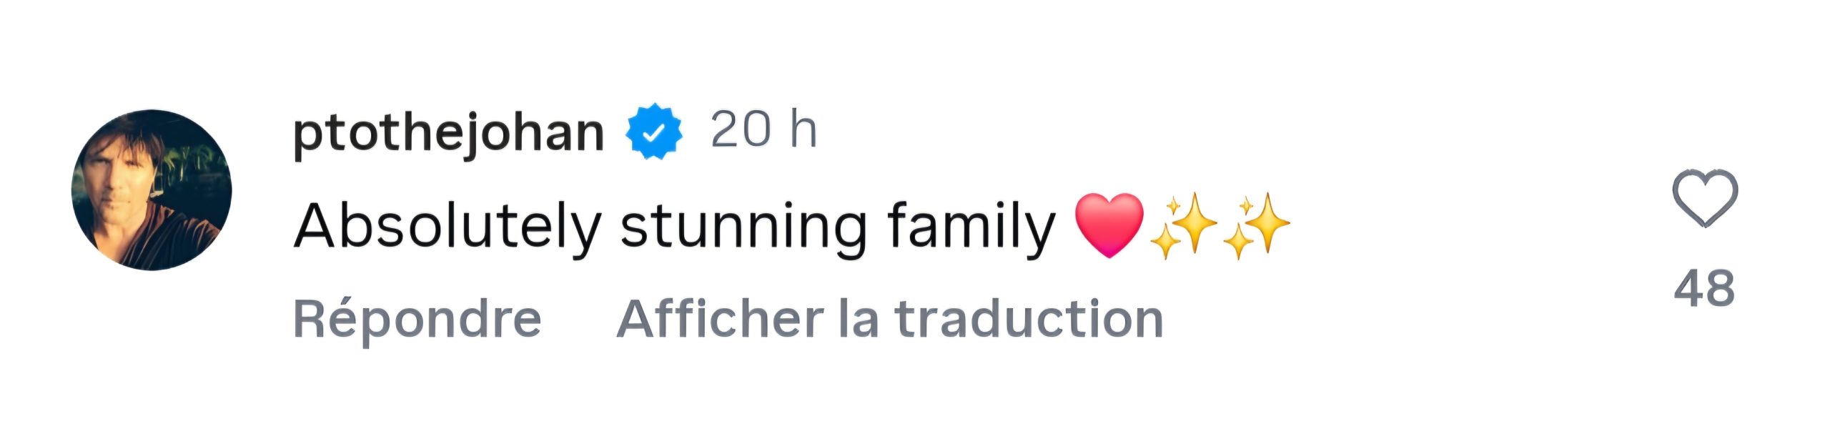Click the word family in the comment
This screenshot has height=434, width=1830.
(971, 227)
